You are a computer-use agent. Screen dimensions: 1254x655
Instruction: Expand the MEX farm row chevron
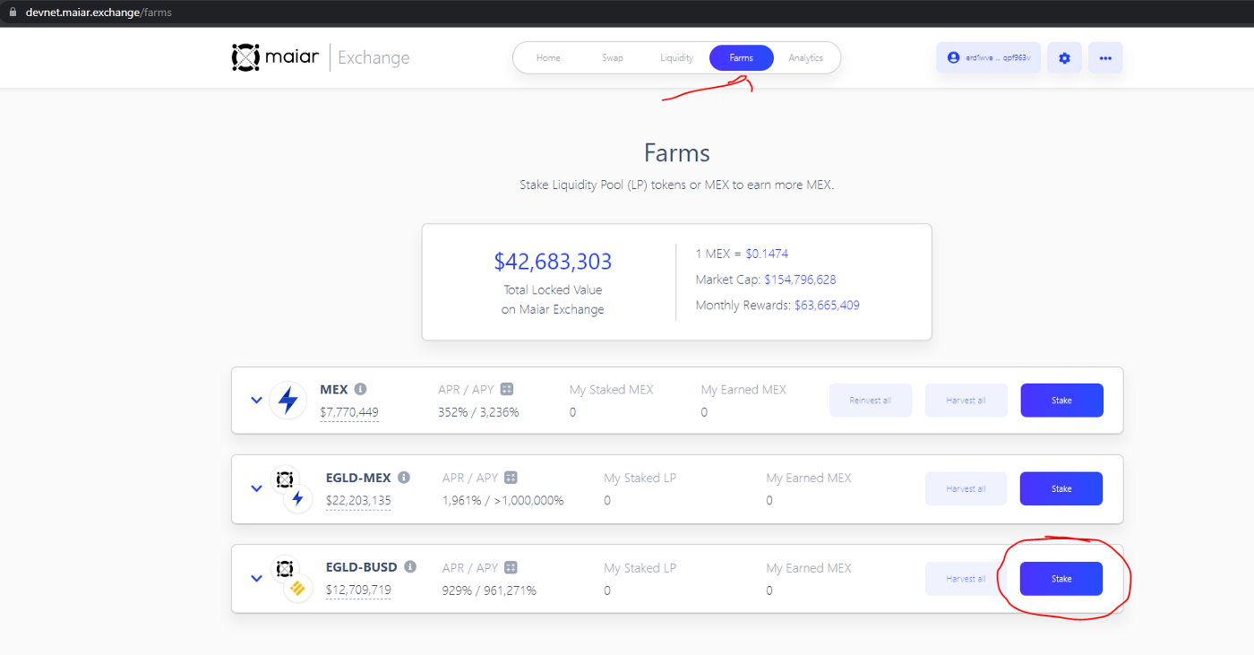[x=256, y=401]
